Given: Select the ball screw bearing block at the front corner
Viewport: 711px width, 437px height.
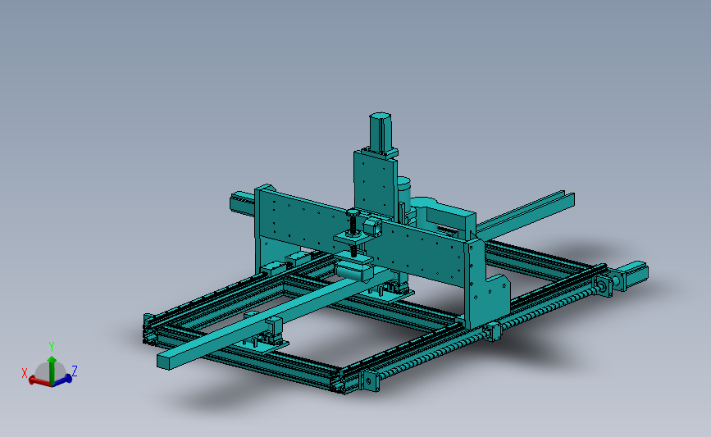Looking at the screenshot, I should click(371, 381).
